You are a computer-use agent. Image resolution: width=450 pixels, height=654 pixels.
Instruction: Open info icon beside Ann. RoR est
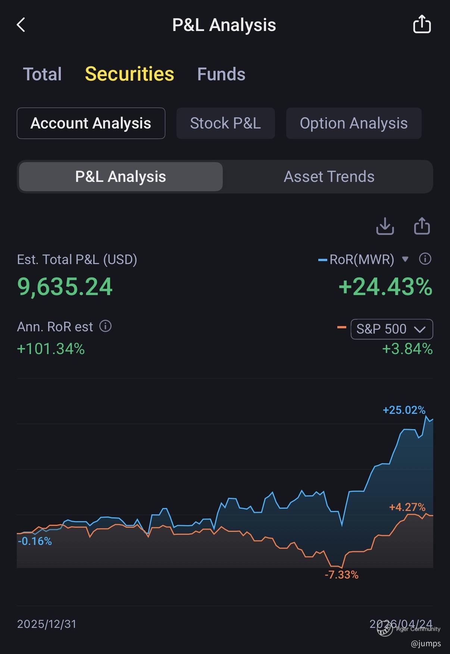[106, 326]
